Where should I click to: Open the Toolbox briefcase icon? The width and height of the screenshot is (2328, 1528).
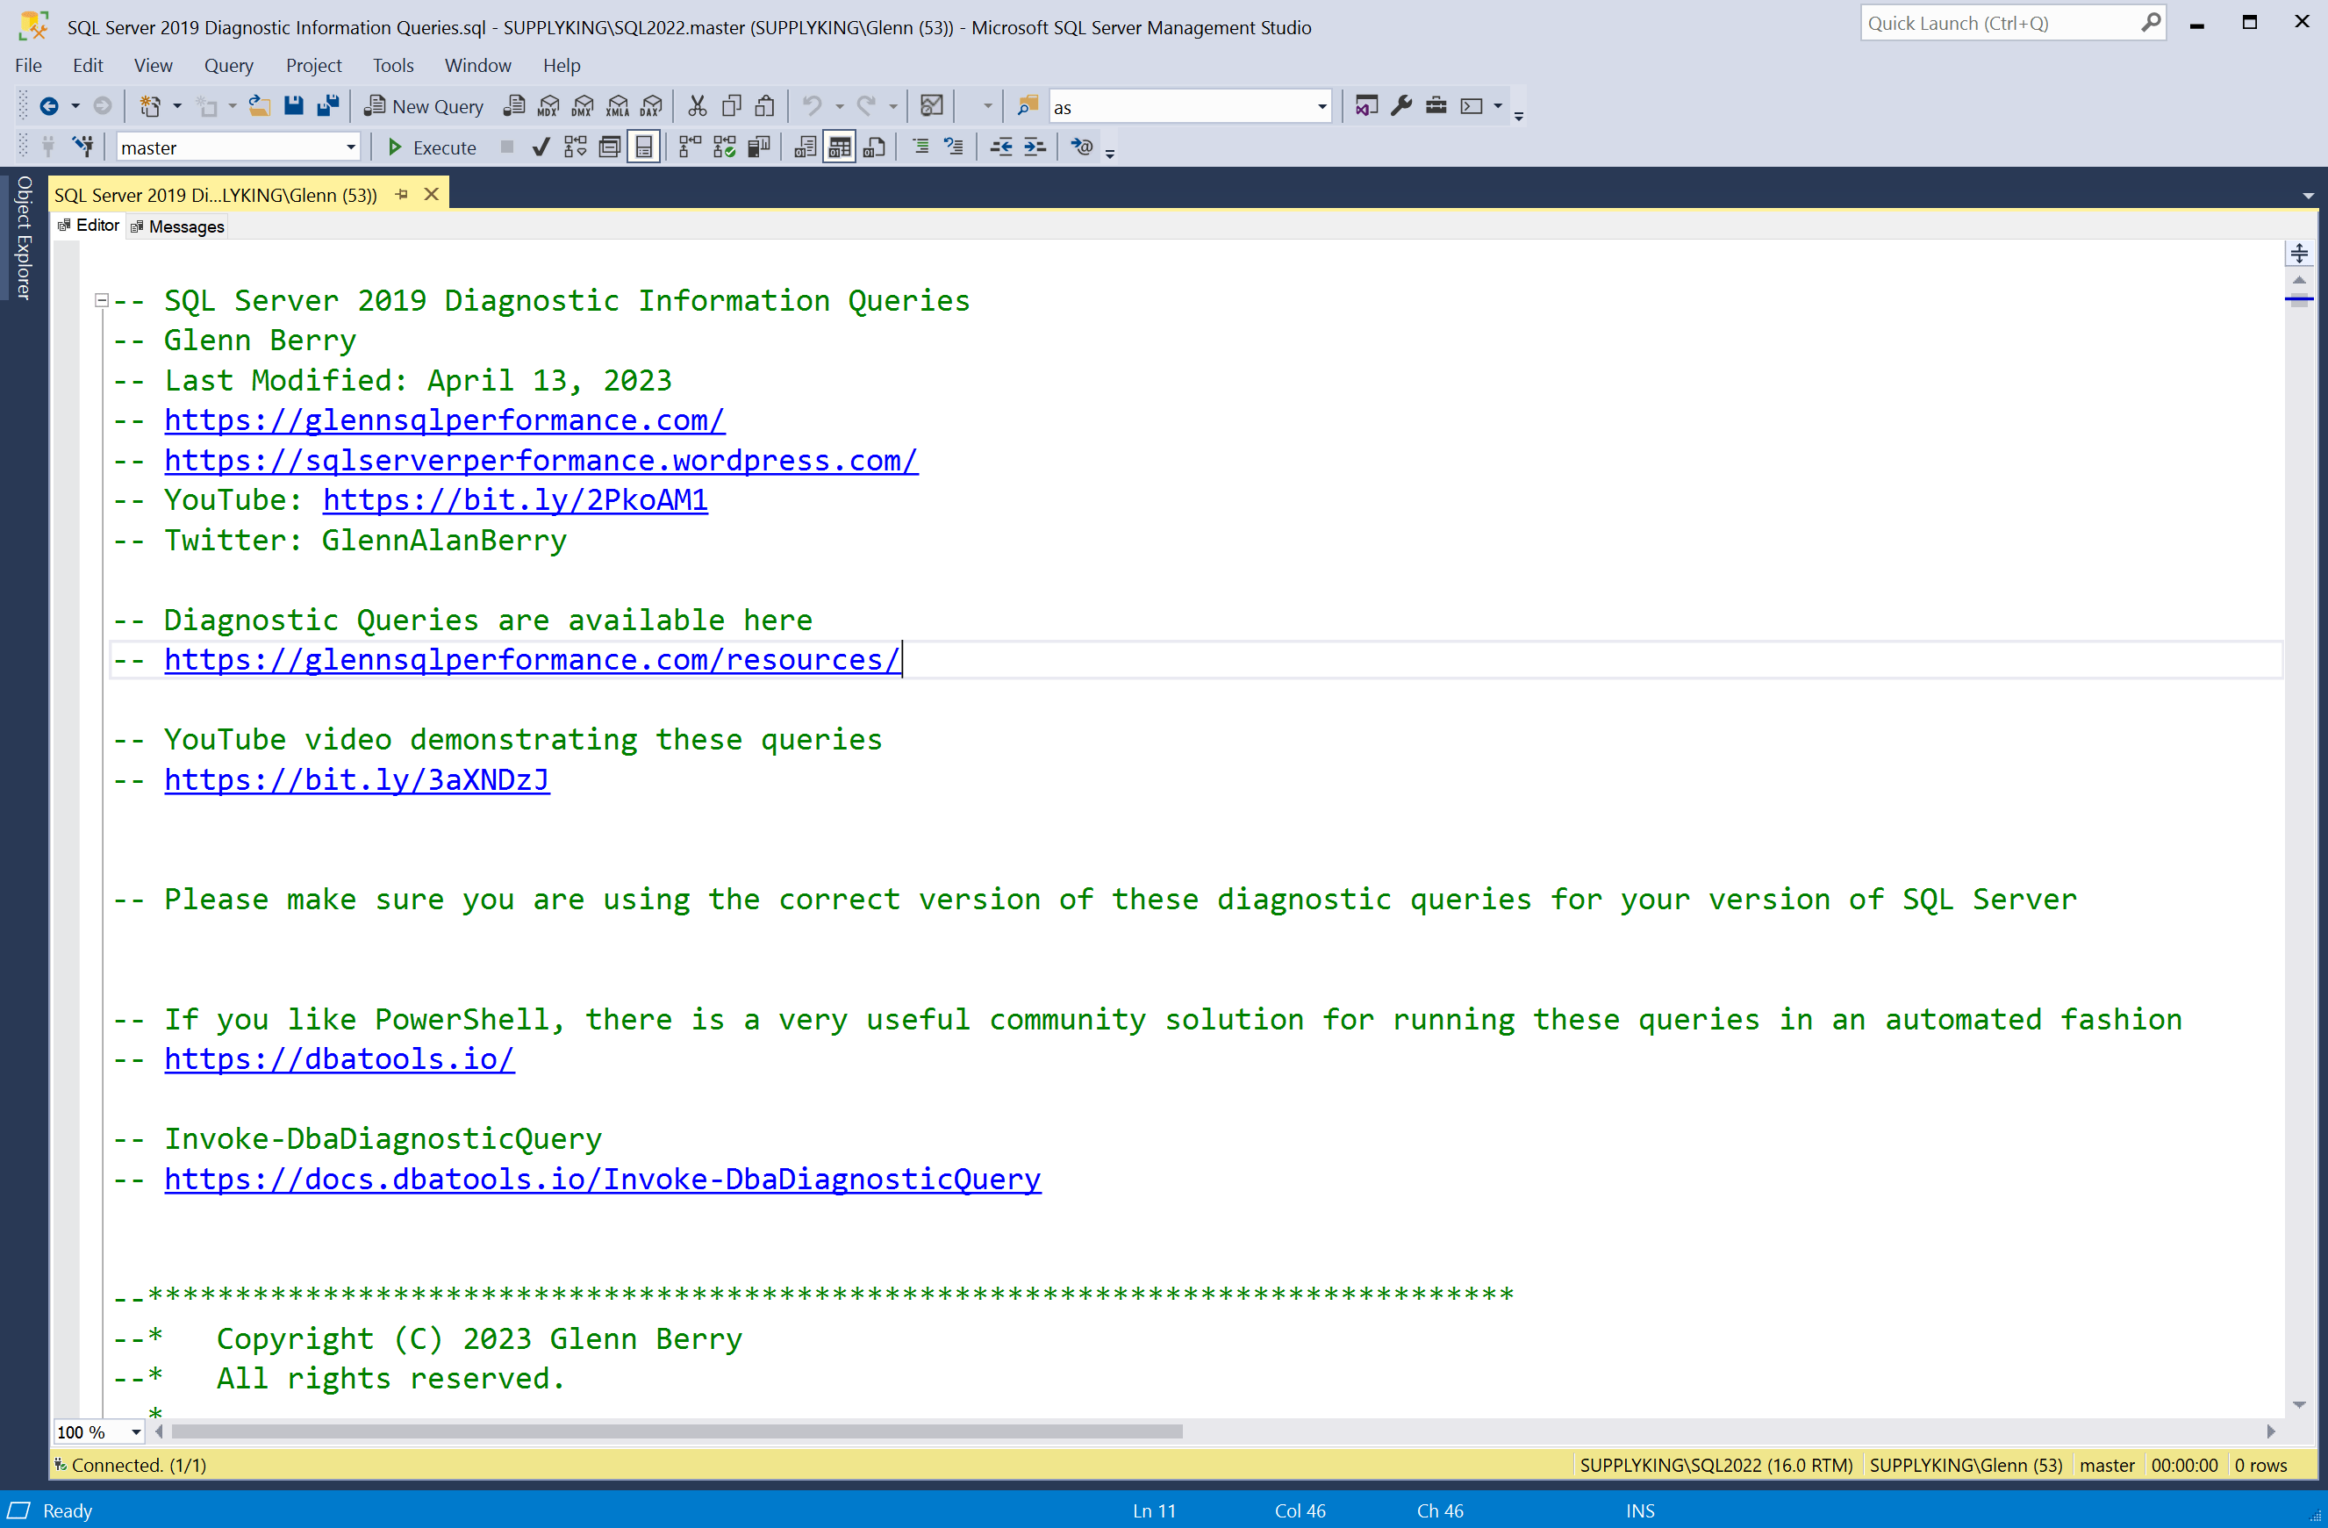(1435, 105)
